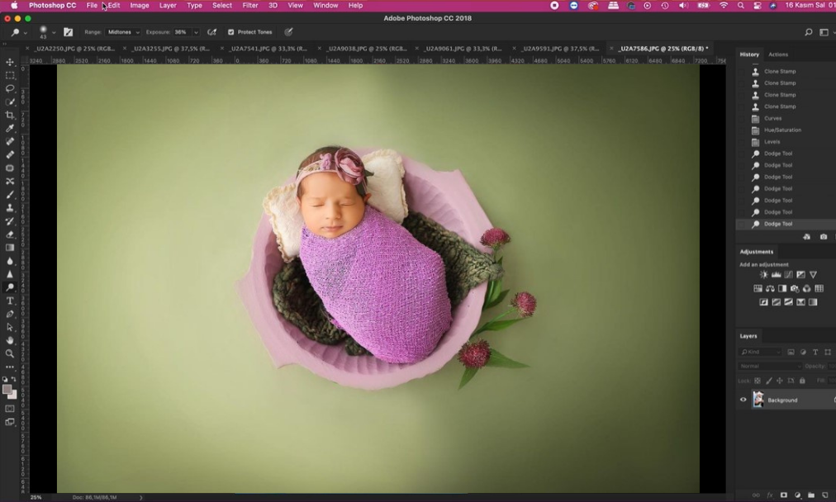Viewport: 836px width, 502px height.
Task: Open the Exposure slider dropdown arrow
Action: [x=196, y=32]
